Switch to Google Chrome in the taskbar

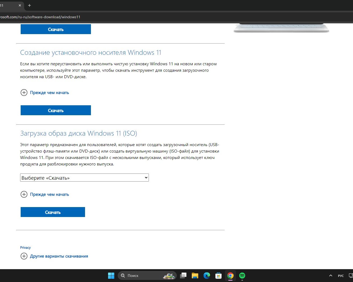point(230,276)
